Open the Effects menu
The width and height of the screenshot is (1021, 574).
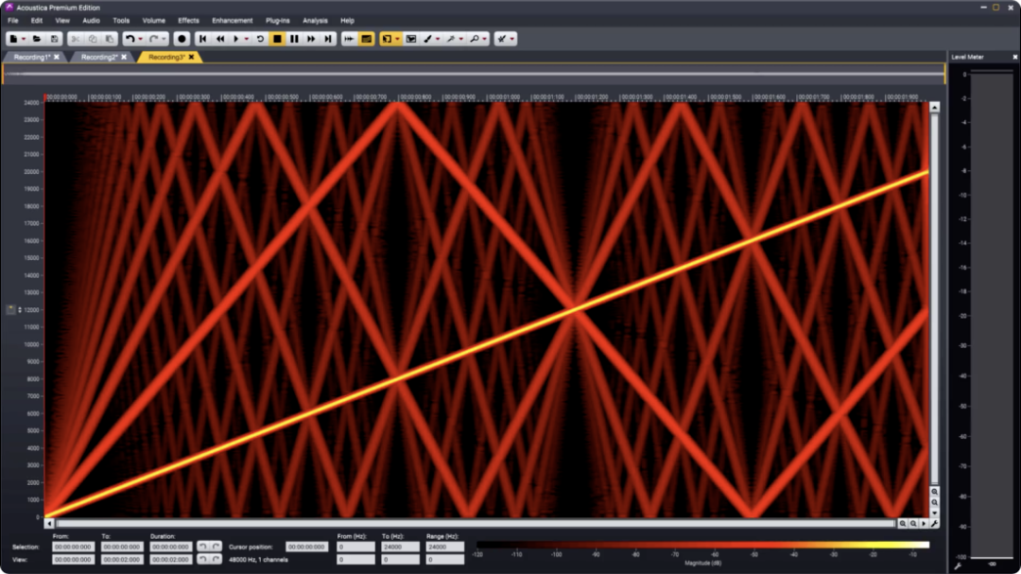pos(188,20)
